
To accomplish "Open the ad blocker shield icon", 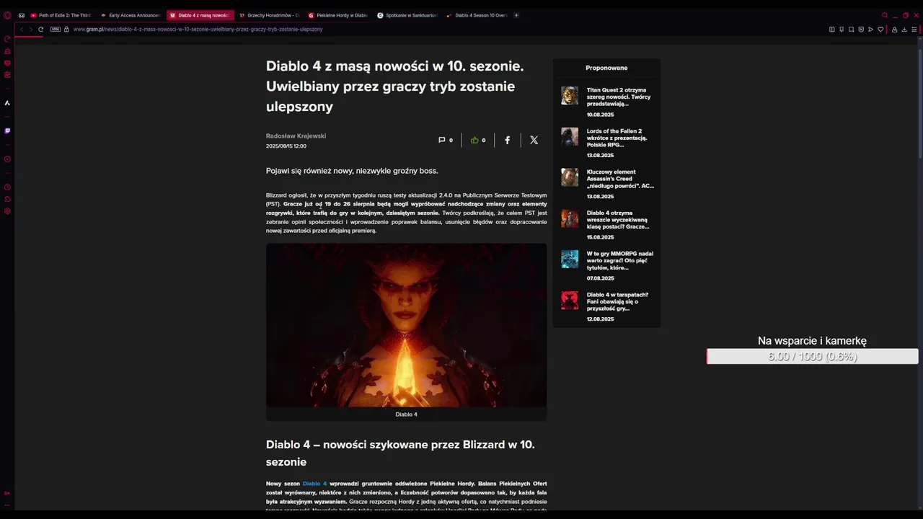I will coord(861,30).
